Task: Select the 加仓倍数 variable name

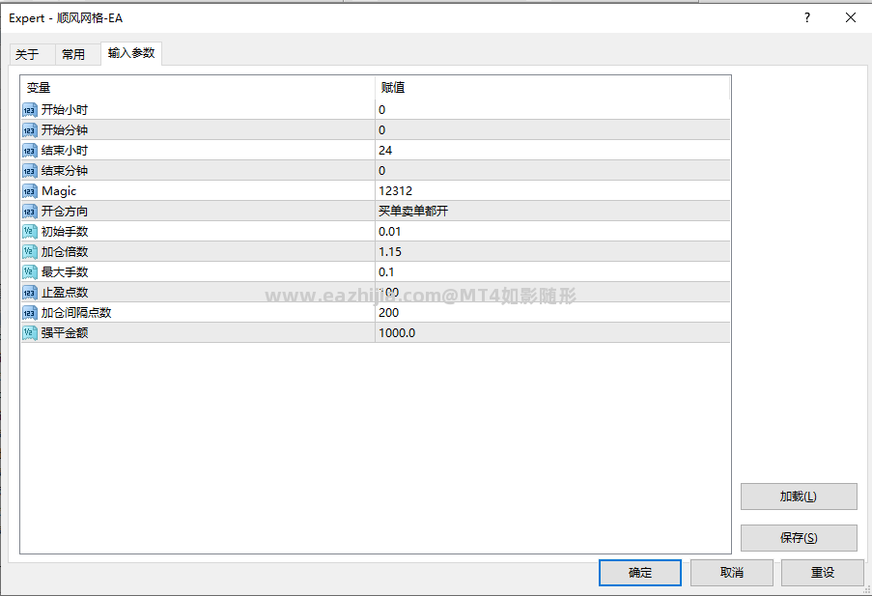Action: click(x=65, y=252)
